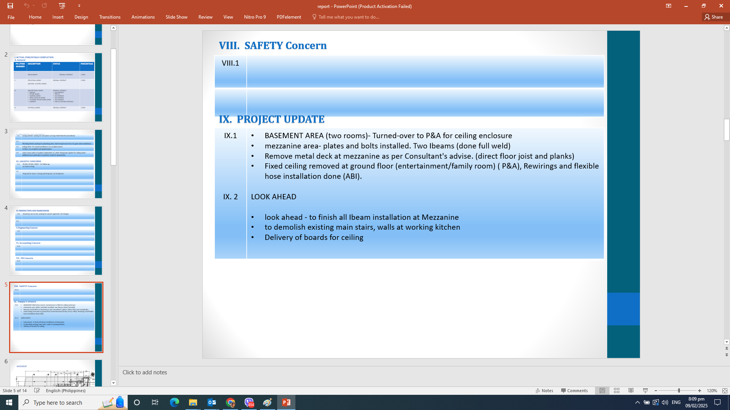
Task: Toggle the Comments pane
Action: tap(574, 391)
